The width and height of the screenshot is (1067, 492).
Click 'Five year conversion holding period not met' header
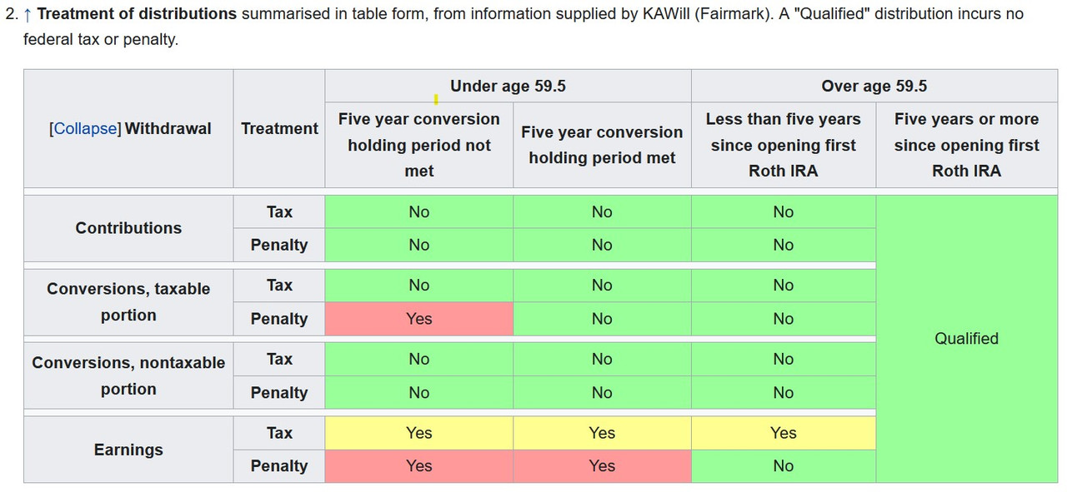click(x=419, y=145)
